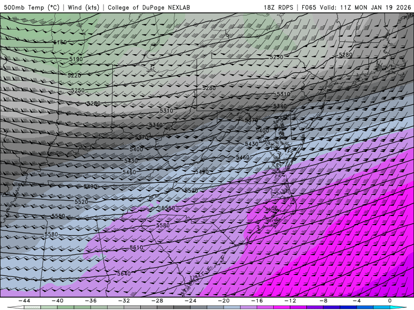Click the -4 value on the color scale
The width and height of the screenshot is (414, 310).
coord(357,301)
